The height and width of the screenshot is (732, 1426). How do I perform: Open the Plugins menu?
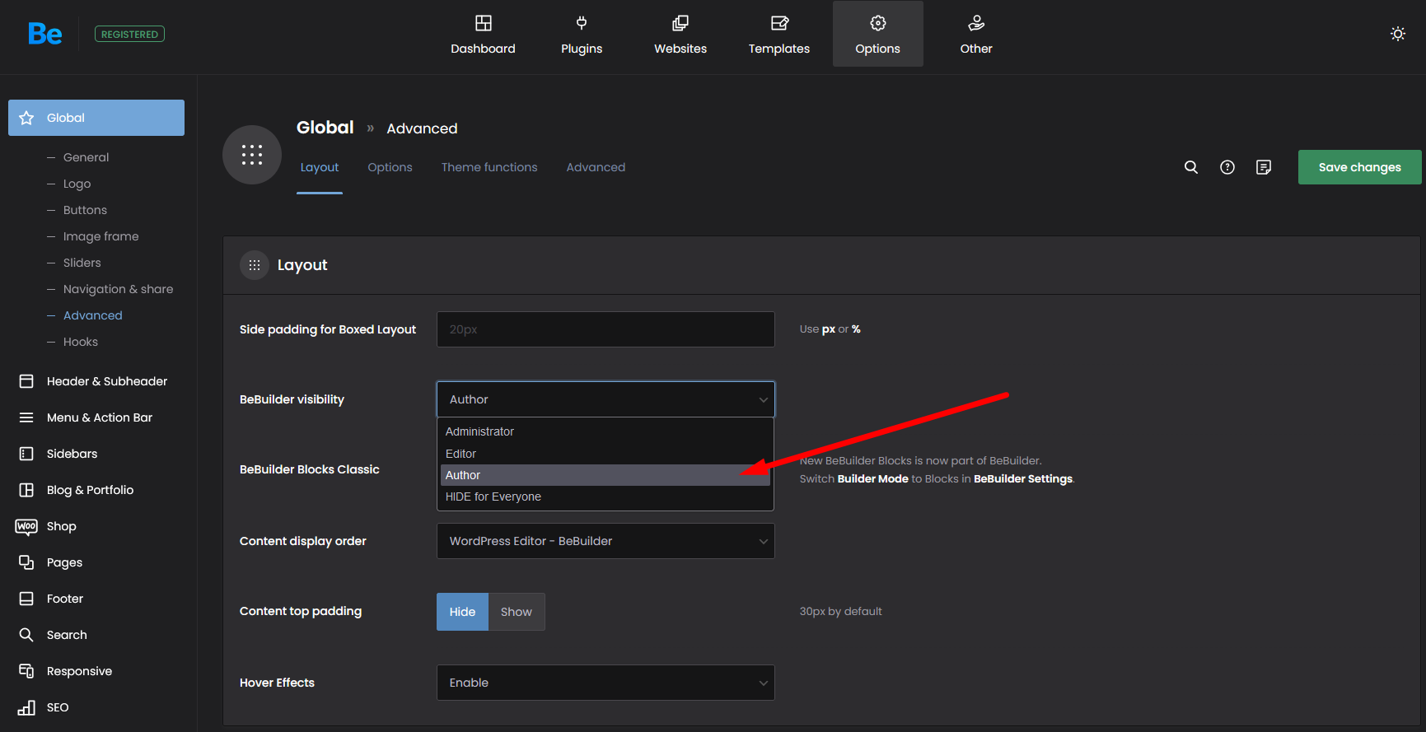coord(582,34)
